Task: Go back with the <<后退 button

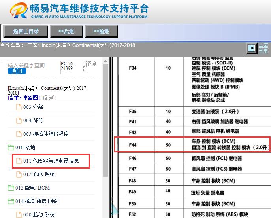Action: tap(66, 31)
